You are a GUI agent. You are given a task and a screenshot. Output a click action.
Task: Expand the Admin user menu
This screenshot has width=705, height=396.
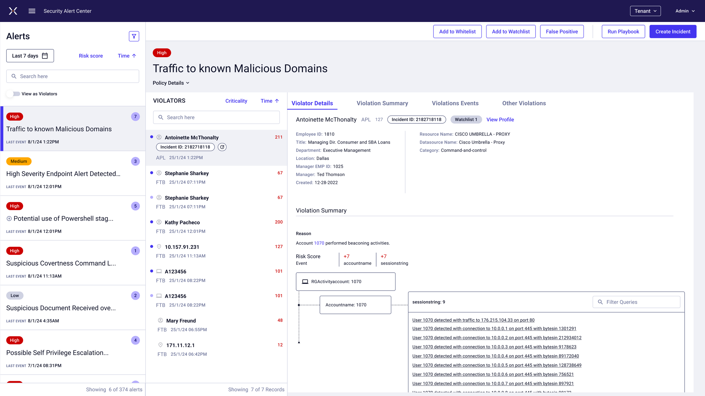[685, 11]
